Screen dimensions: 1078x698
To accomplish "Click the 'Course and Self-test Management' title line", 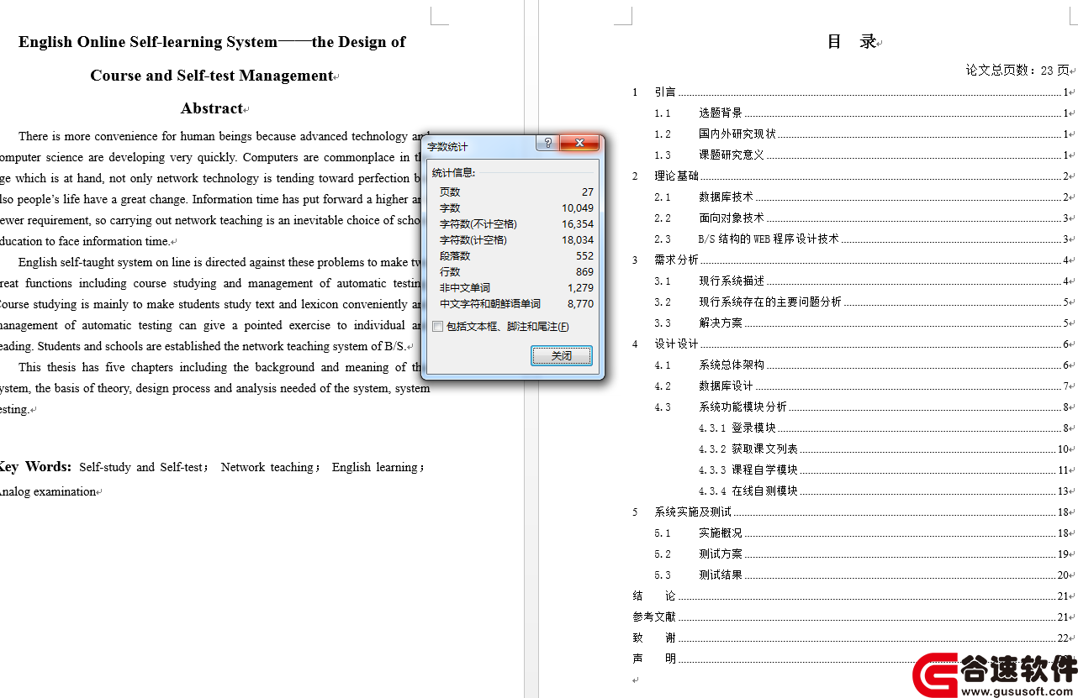I will (x=212, y=76).
